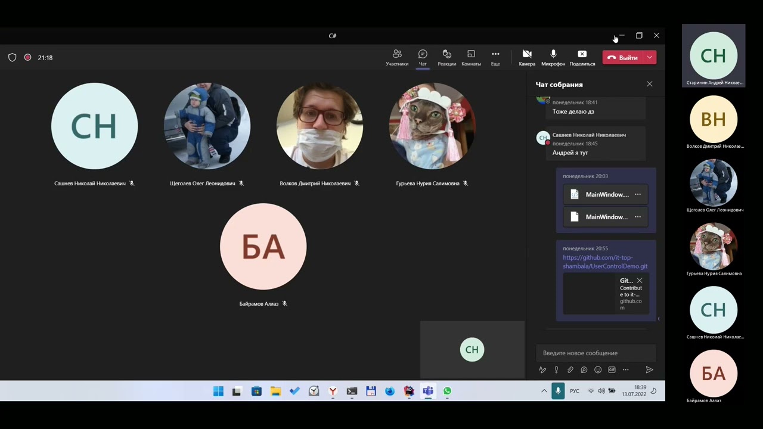The image size is (763, 429).
Task: Open the GIF picker
Action: 612,370
